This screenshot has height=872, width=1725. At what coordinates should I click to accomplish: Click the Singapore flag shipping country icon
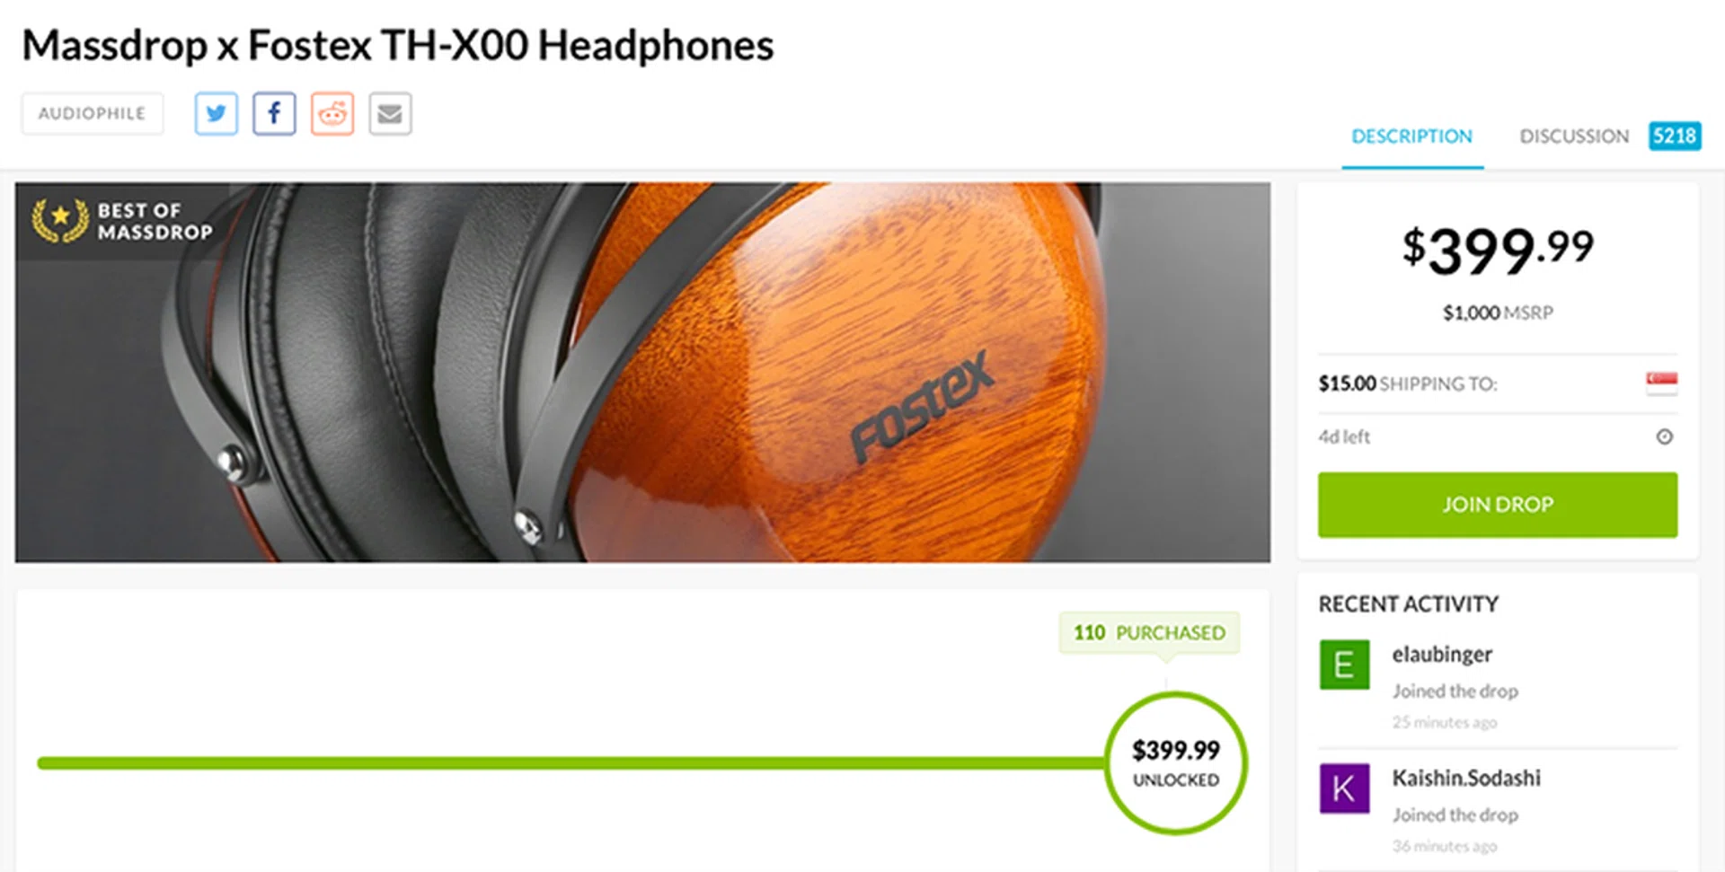1661,383
